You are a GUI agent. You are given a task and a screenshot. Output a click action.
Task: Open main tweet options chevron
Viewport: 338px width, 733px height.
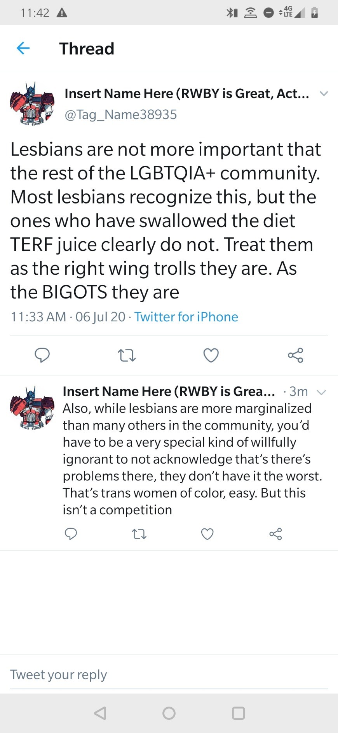[x=324, y=93]
